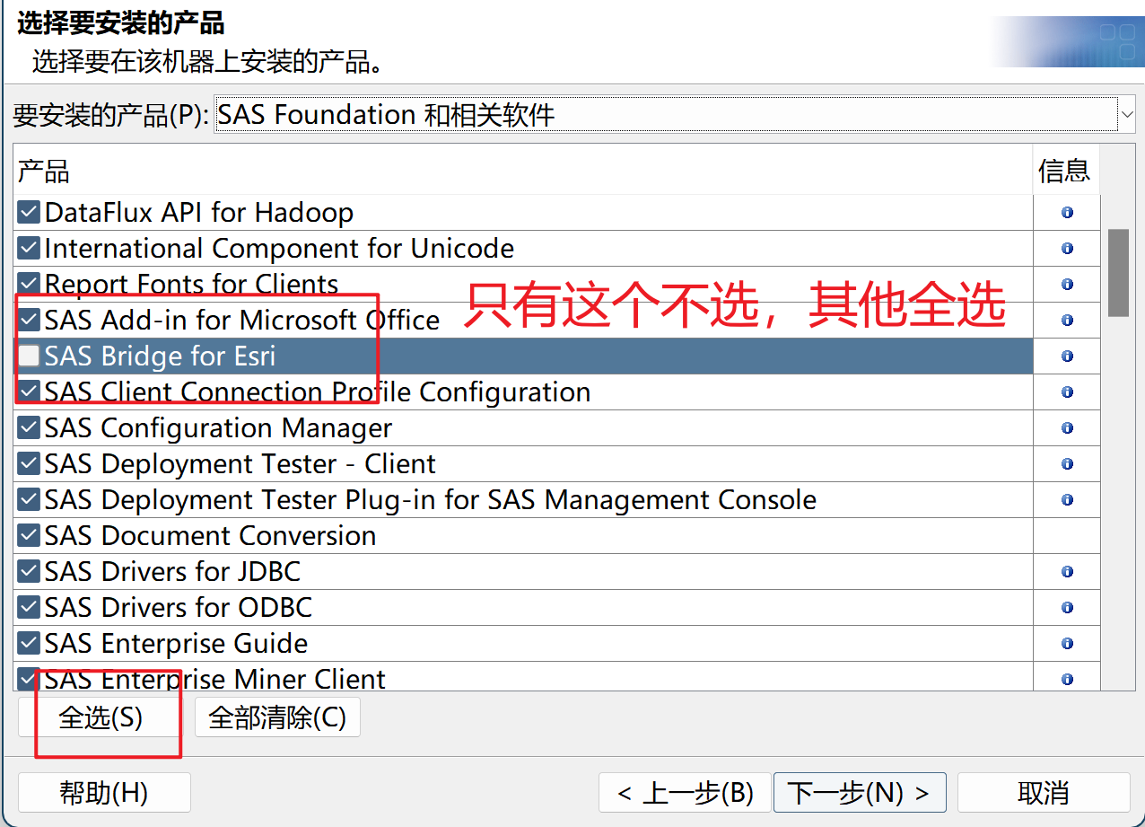Uncheck International Component for Unicode checkbox
1145x827 pixels.
tap(29, 249)
